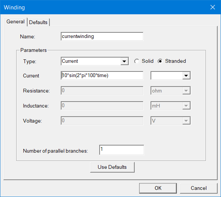Click the Name field containing currentwinding

point(102,36)
